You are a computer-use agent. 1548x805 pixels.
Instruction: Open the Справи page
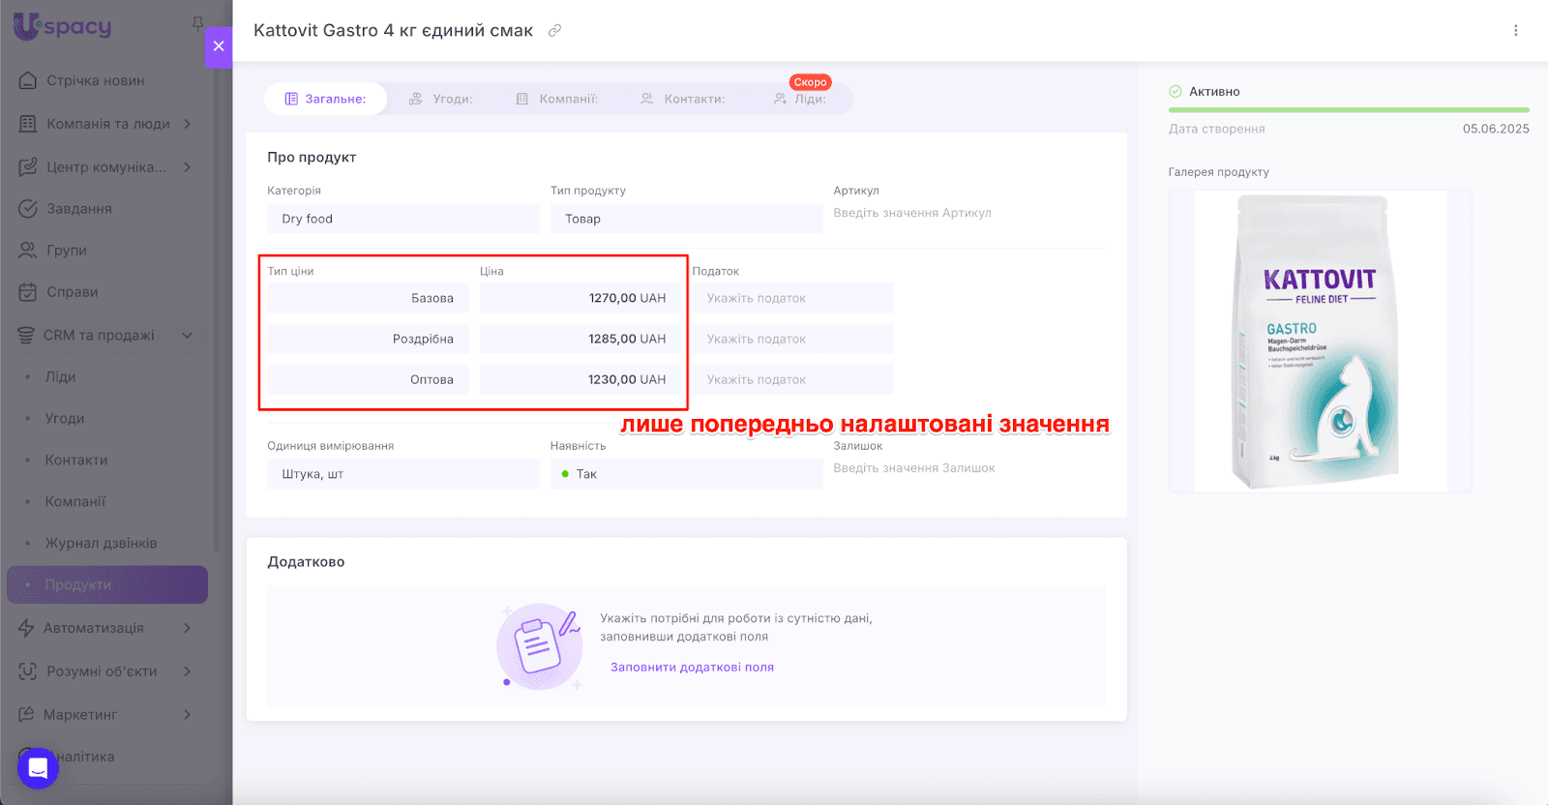tap(73, 291)
